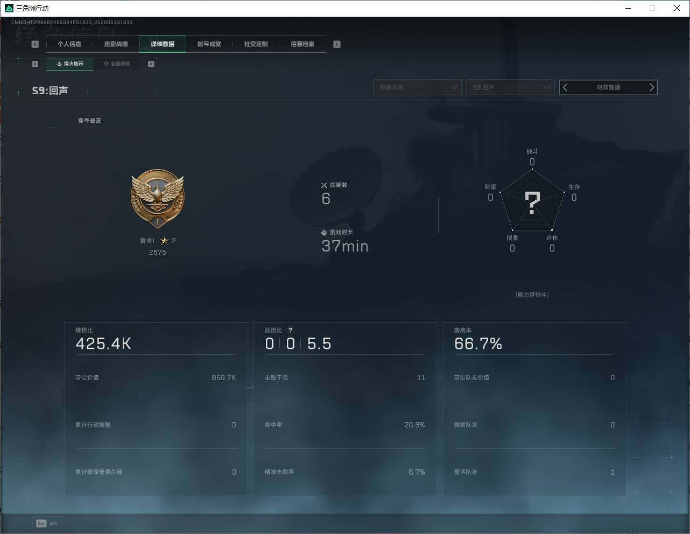Click the 财富 radar label
The height and width of the screenshot is (534, 690).
click(x=490, y=187)
